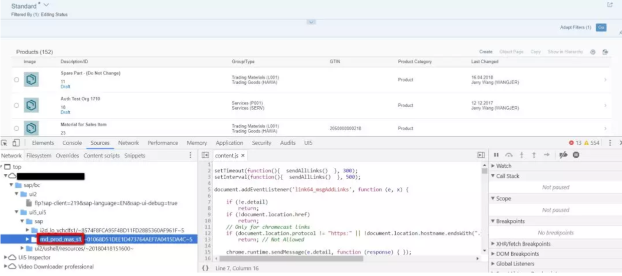The width and height of the screenshot is (622, 276).
Task: Click the Draft link under Spare Part
Action: coord(65,87)
